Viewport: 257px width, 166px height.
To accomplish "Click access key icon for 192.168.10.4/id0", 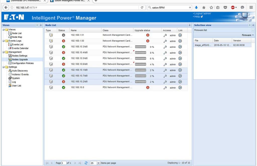I will [x=165, y=53].
